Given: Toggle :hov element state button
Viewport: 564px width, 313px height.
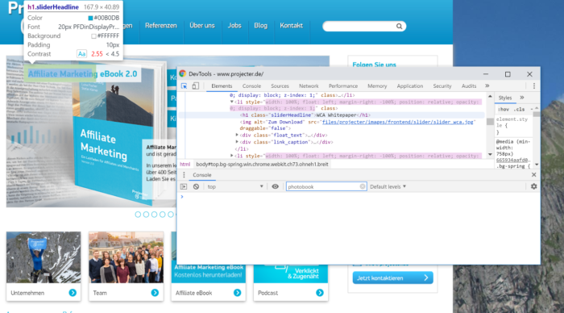Looking at the screenshot, I should pyautogui.click(x=504, y=109).
